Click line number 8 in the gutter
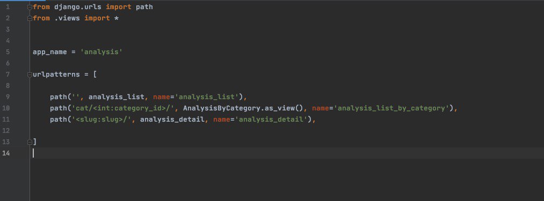 8,86
